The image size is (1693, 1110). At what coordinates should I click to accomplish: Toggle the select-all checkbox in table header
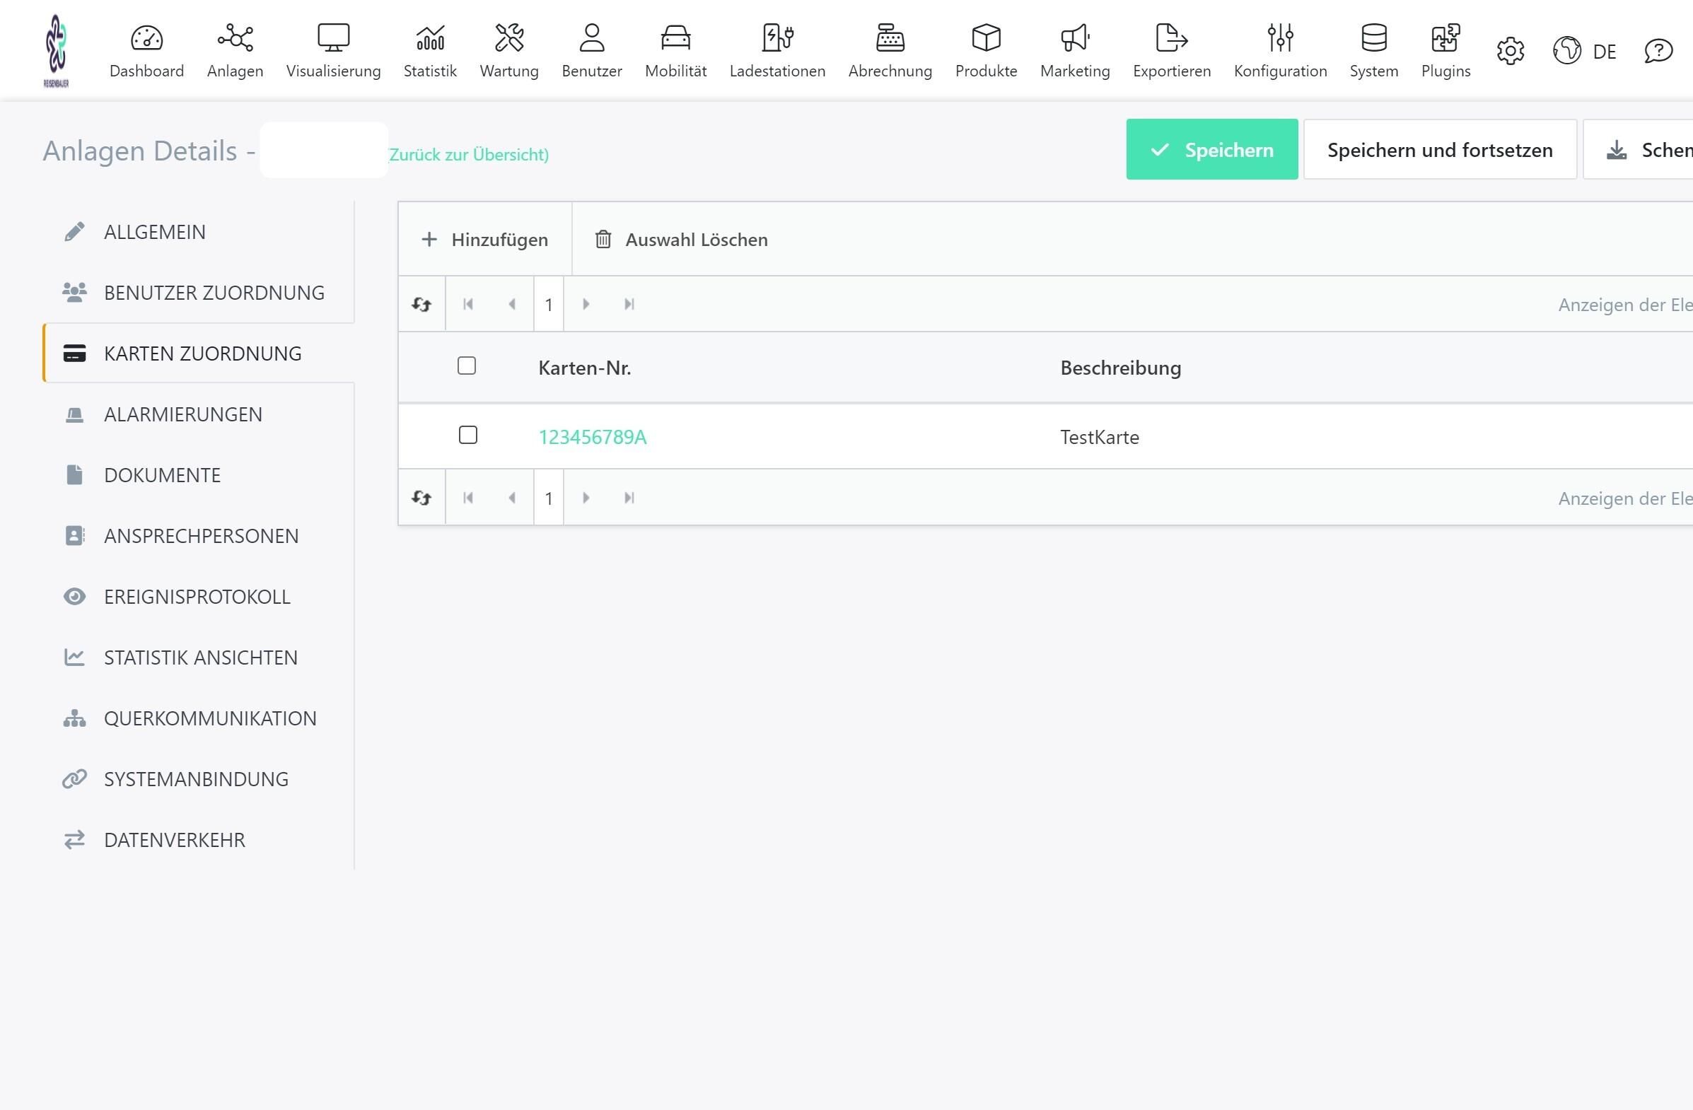coord(467,366)
